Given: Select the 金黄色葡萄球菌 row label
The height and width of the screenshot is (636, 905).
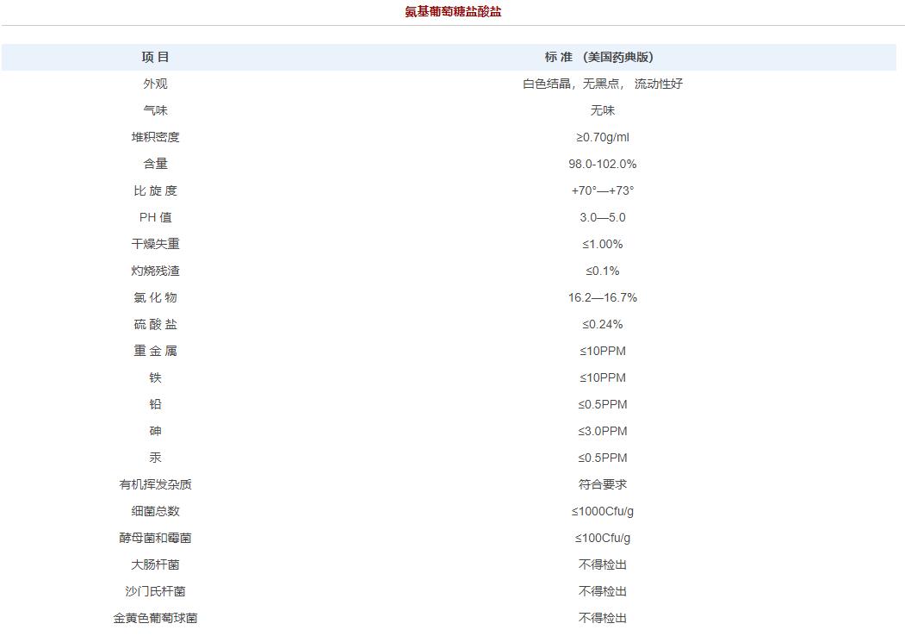Looking at the screenshot, I should tap(155, 618).
